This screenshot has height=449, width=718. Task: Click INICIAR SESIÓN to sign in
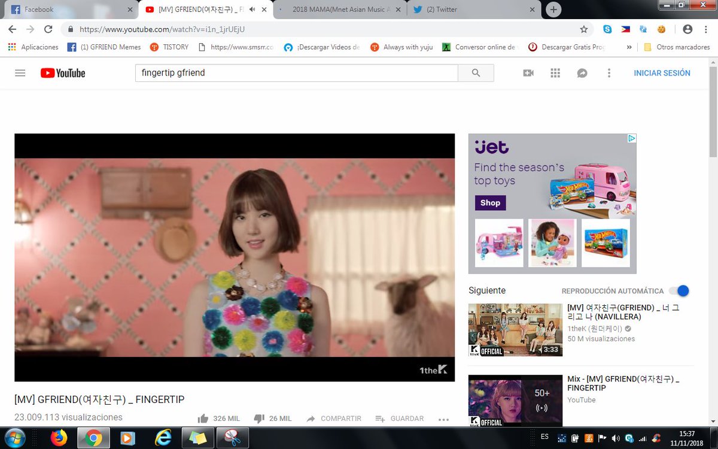click(x=662, y=73)
